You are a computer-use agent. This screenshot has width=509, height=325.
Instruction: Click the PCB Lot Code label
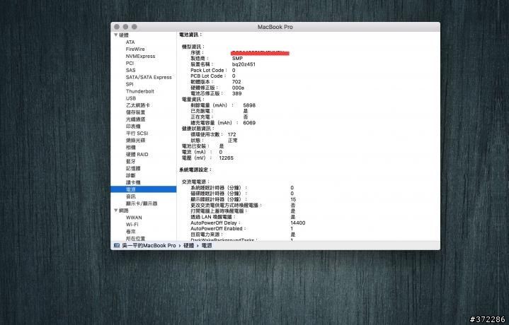point(207,76)
